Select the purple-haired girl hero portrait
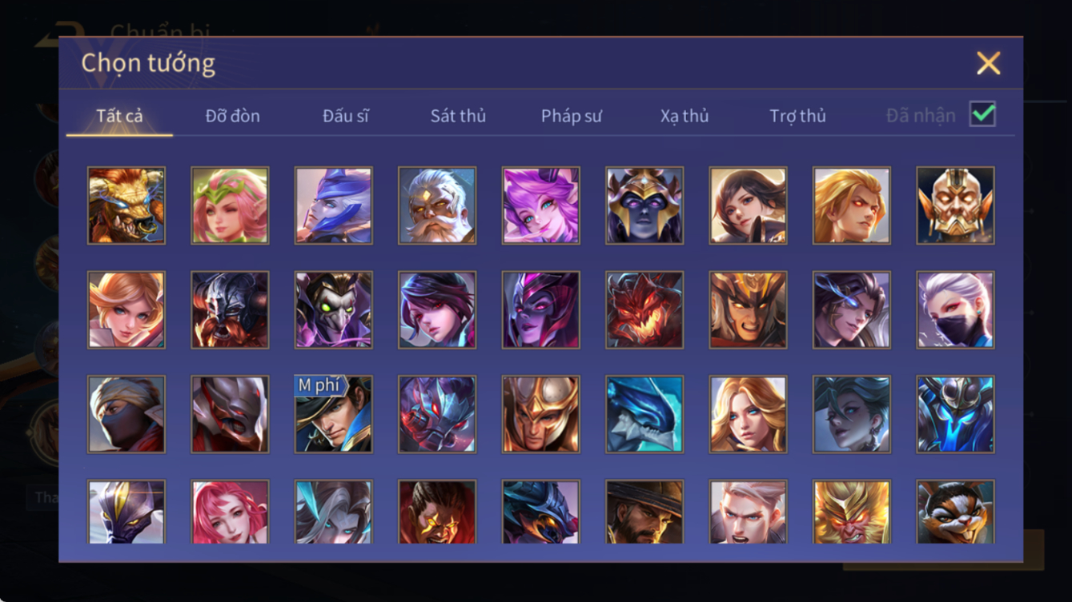 (x=540, y=205)
